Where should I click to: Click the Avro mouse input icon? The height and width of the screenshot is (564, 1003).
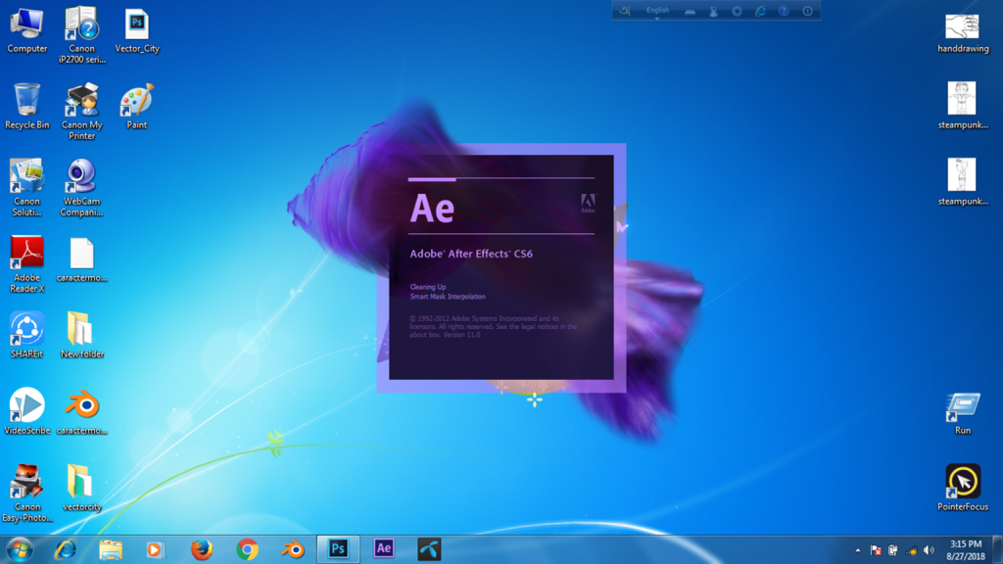[713, 12]
